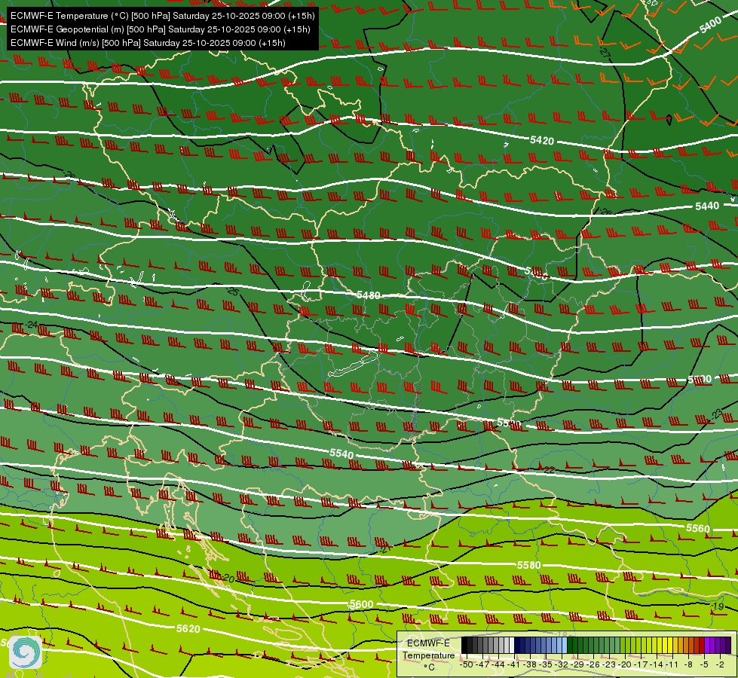Click the -41 value on the legend scale
Image resolution: width=738 pixels, height=678 pixels.
click(513, 664)
